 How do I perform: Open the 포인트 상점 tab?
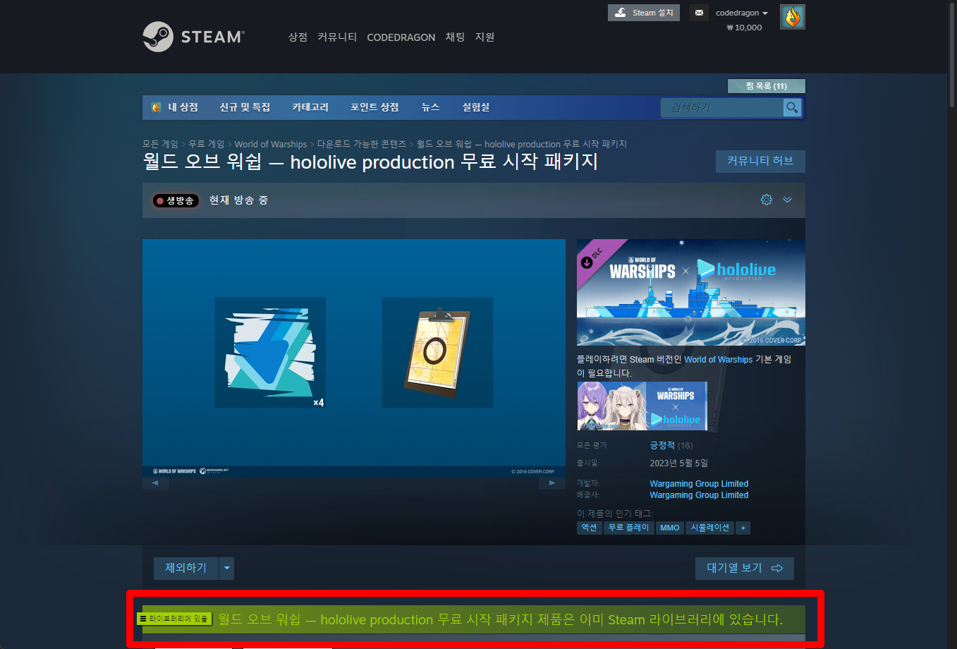(374, 107)
